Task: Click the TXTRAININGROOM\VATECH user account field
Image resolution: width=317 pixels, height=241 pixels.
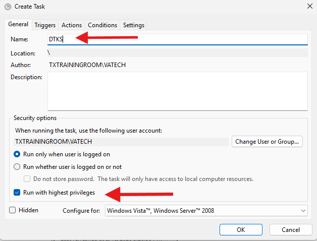Action: coord(121,142)
